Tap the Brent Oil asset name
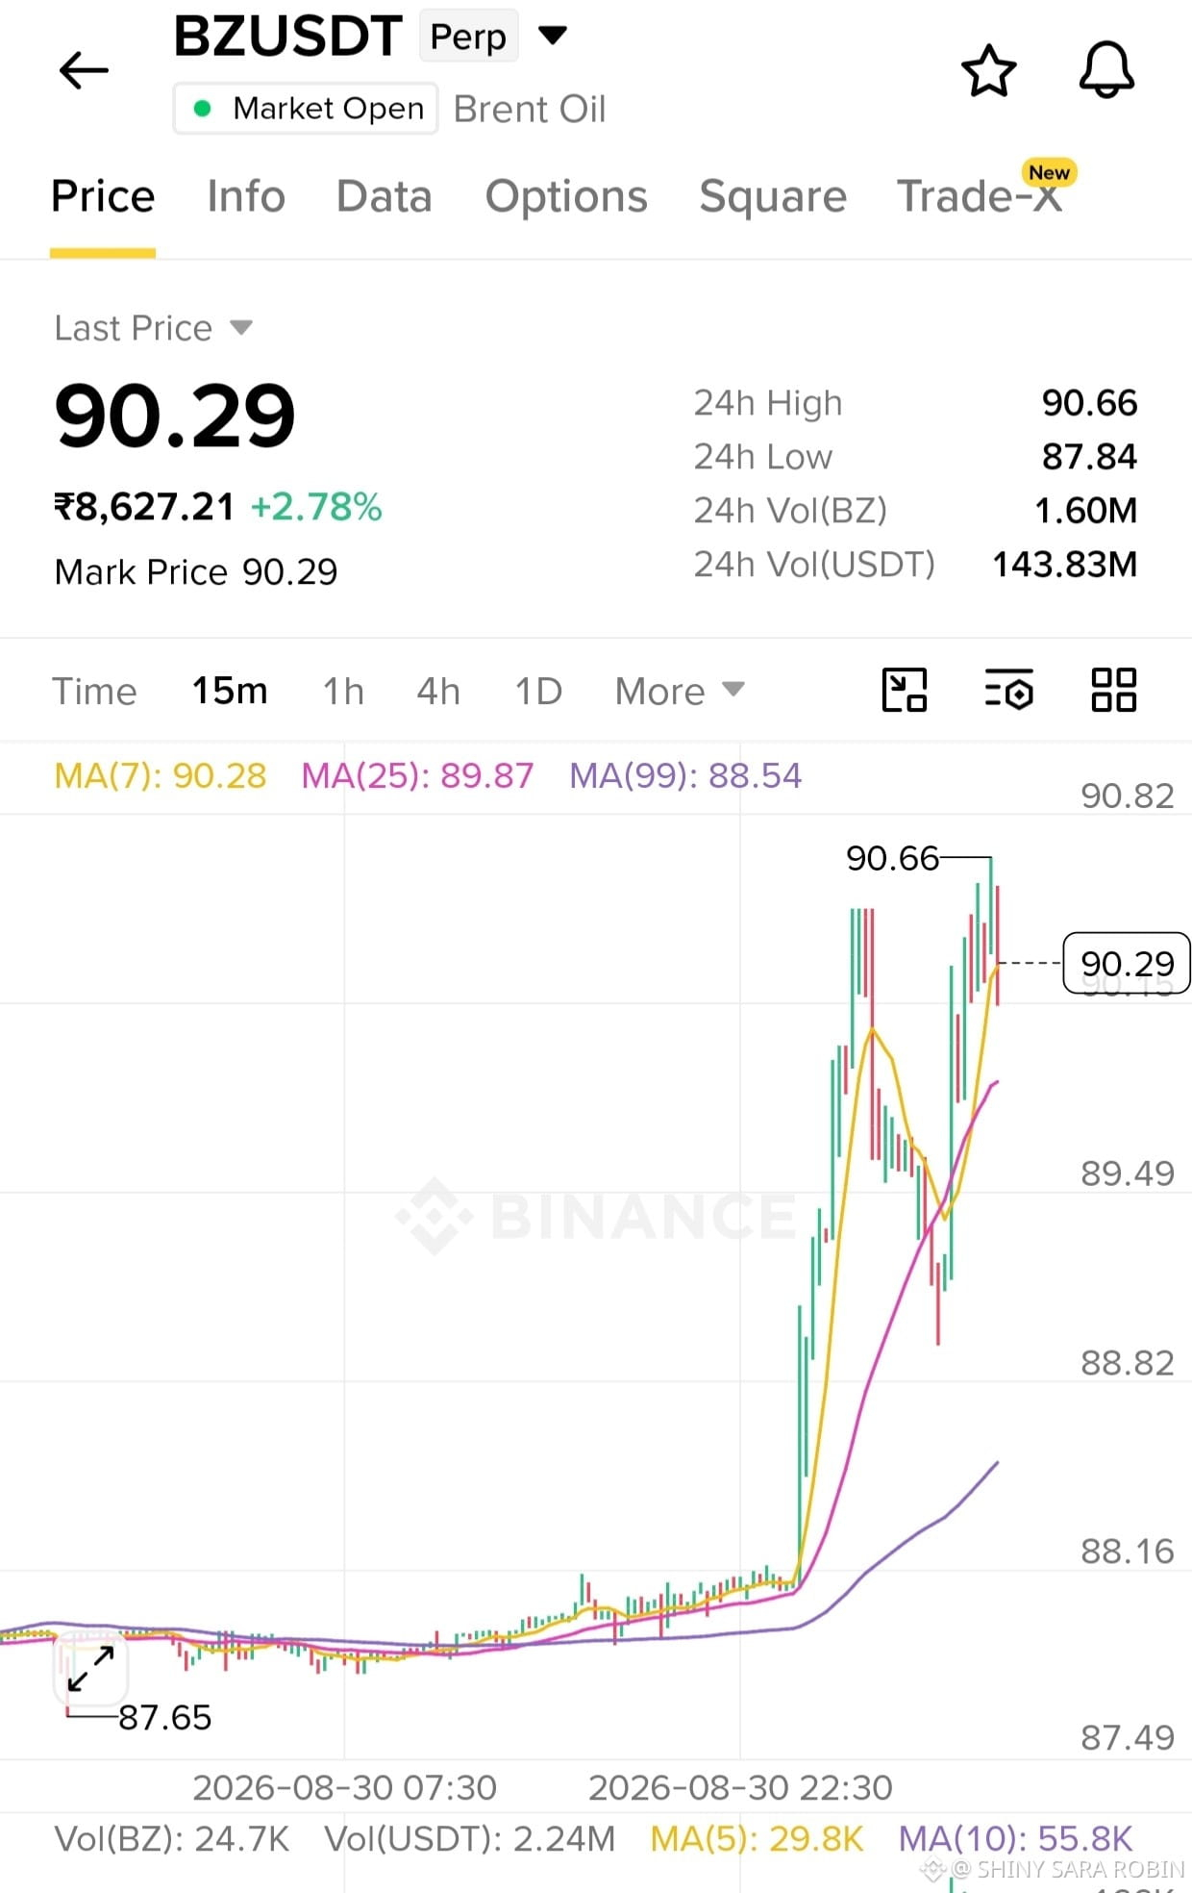The height and width of the screenshot is (1893, 1192). pos(530,109)
